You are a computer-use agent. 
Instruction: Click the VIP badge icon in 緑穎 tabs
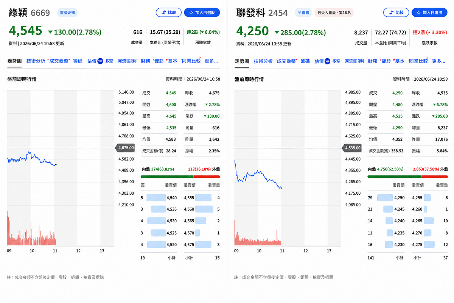point(100,61)
